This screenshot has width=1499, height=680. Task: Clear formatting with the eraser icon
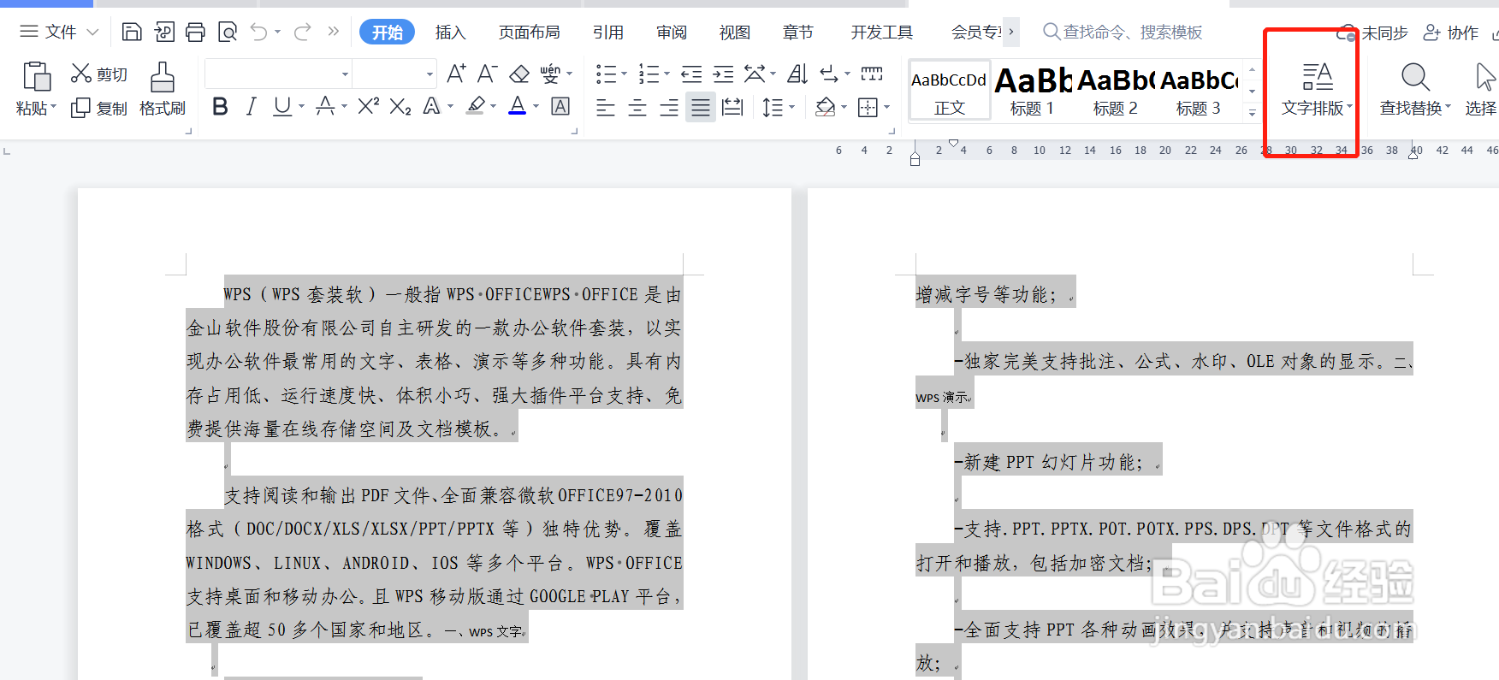518,74
